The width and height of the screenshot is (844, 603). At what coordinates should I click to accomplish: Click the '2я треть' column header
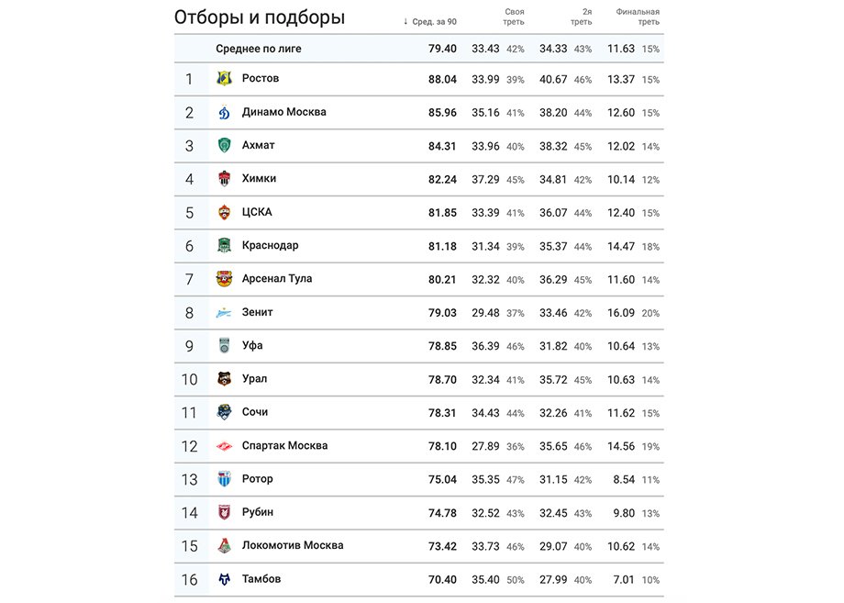click(x=581, y=17)
